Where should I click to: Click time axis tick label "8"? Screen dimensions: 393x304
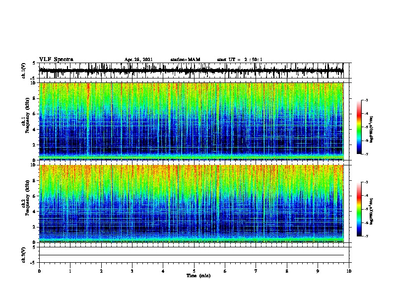(287, 271)
